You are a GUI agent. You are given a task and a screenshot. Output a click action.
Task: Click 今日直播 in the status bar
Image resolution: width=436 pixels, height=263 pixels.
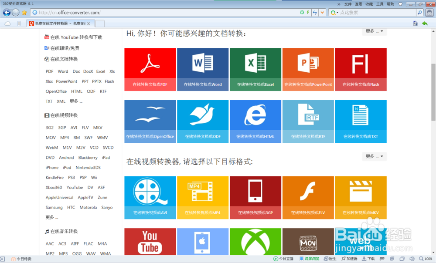click(x=283, y=259)
